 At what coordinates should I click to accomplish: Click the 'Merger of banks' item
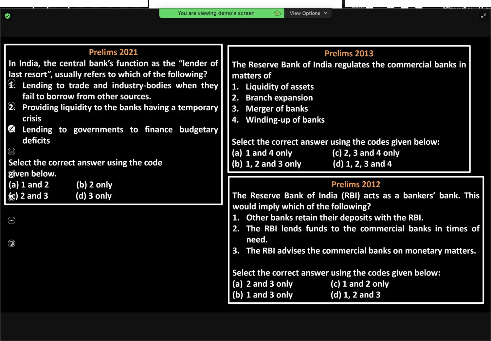(277, 109)
